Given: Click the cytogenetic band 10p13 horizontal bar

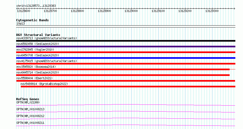Looking at the screenshot, I should tap(126, 26).
